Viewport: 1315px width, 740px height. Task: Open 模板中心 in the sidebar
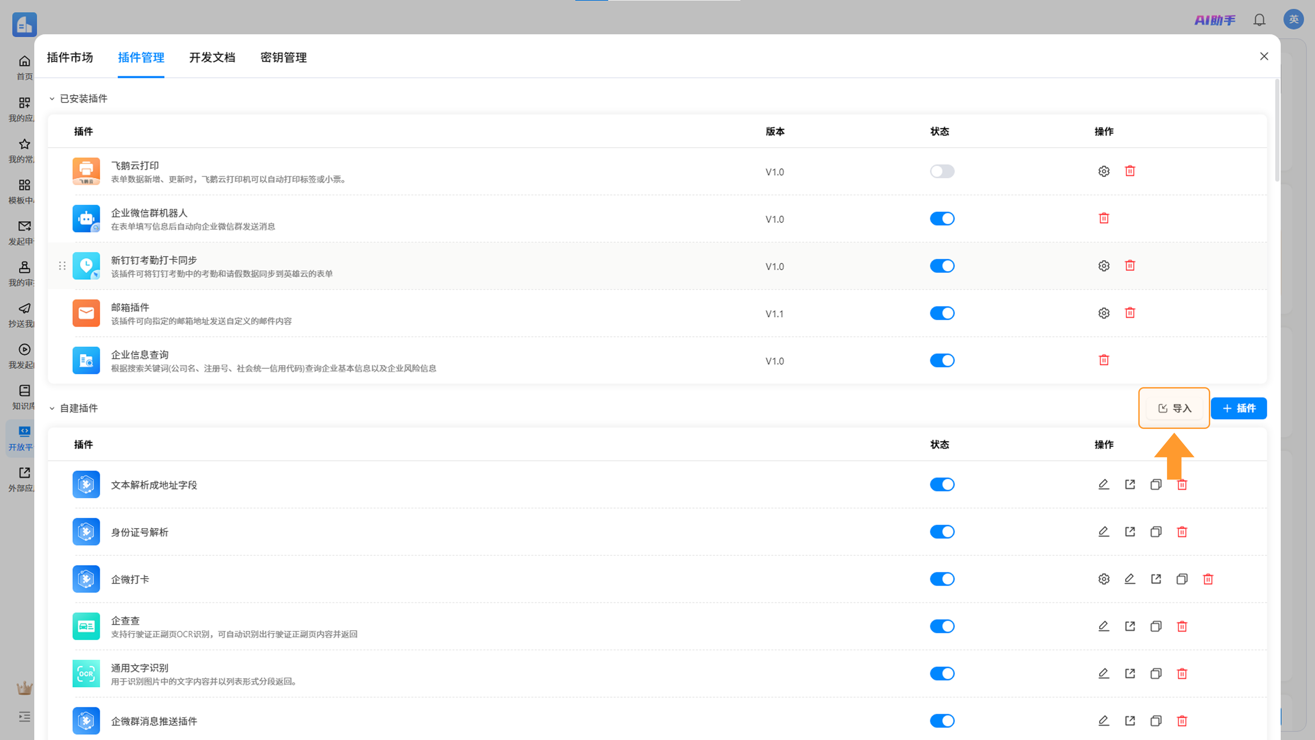(x=22, y=191)
